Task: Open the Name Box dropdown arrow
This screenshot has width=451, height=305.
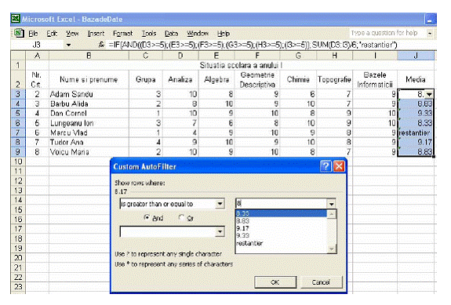Action: (68, 45)
